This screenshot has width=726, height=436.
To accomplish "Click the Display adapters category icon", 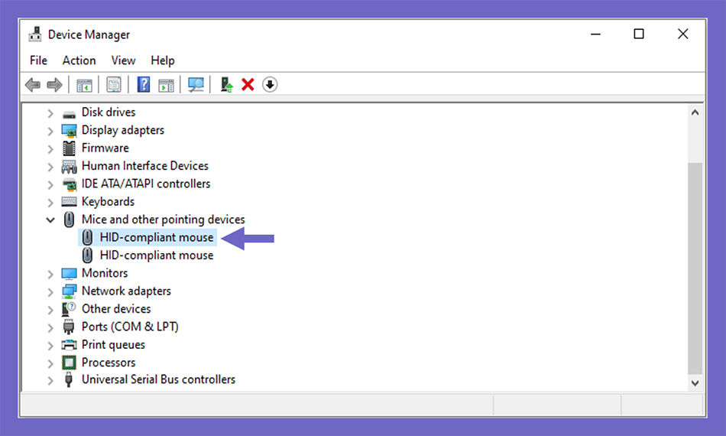I will [69, 131].
